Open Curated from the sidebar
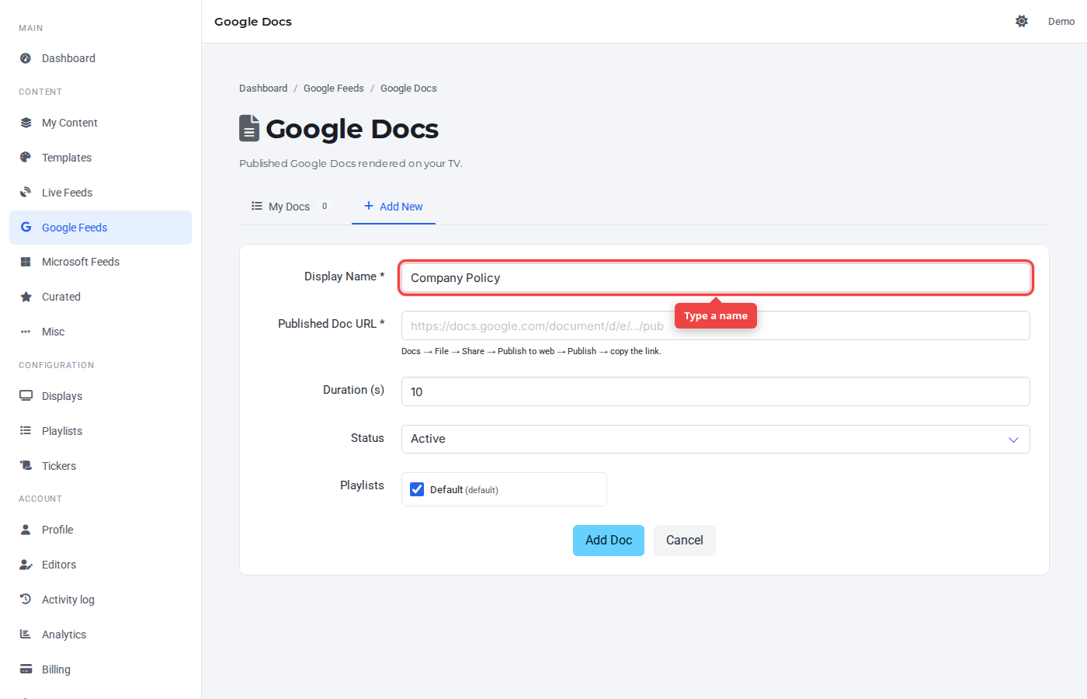Image resolution: width=1087 pixels, height=699 pixels. (100, 297)
